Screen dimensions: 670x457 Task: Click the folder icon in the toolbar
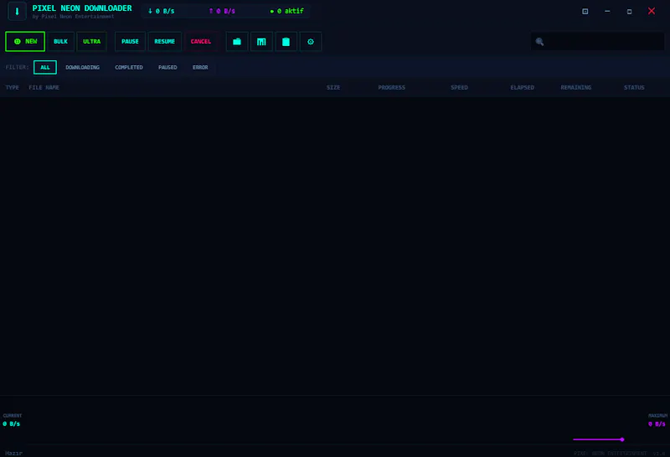pos(237,41)
